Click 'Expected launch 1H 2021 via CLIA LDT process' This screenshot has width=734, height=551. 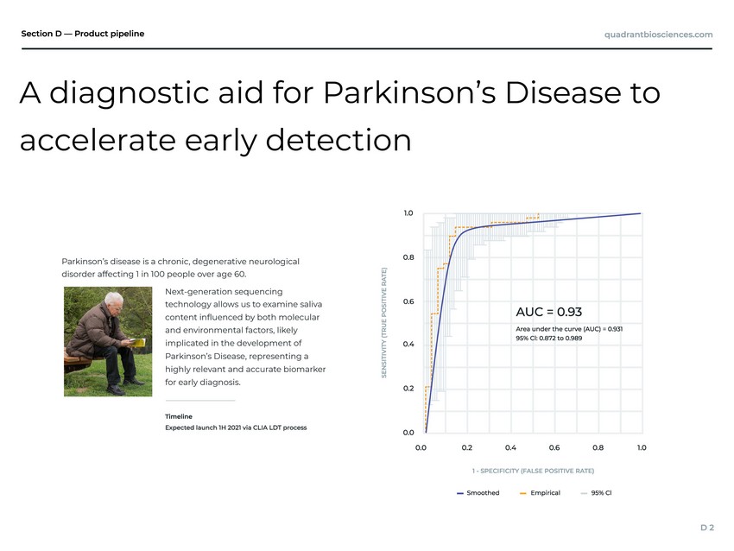[x=235, y=427]
